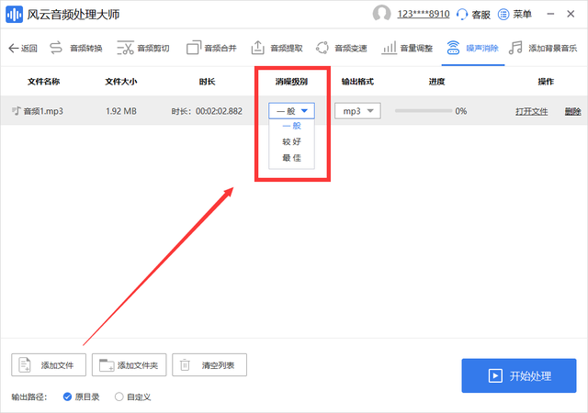Click 删除 to remove 音频1.mp3
Viewport: 588px width, 413px height.
(x=573, y=111)
